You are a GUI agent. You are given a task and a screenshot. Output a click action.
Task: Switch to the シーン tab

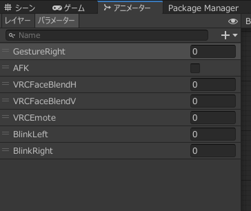20,8
